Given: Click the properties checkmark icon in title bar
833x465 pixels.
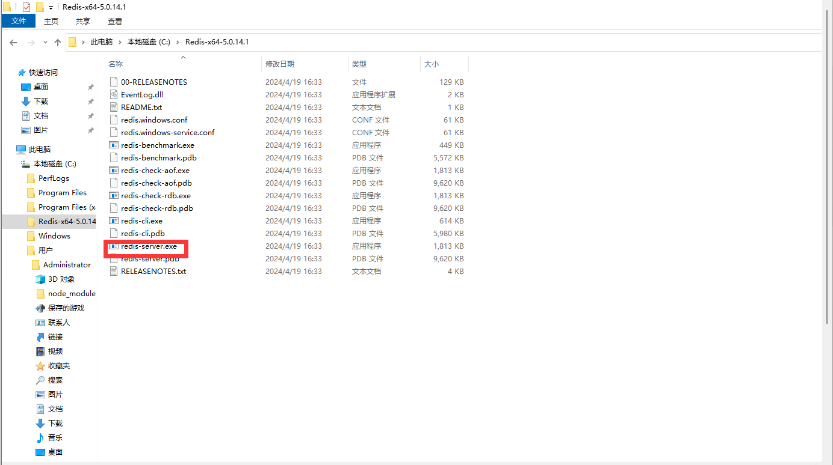Looking at the screenshot, I should point(26,7).
